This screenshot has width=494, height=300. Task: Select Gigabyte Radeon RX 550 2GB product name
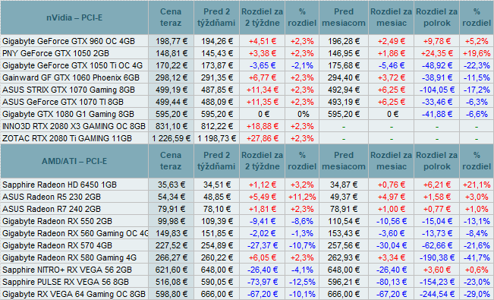pyautogui.click(x=57, y=221)
